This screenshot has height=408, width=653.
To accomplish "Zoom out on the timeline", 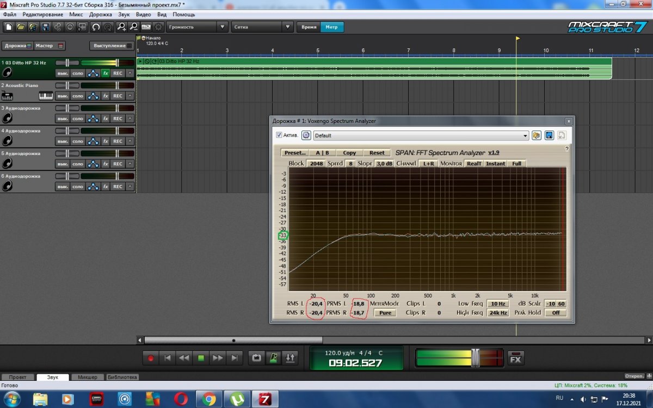I will pyautogui.click(x=133, y=27).
